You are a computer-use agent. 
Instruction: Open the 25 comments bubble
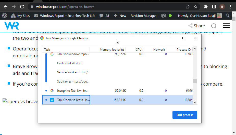pos(104,16)
